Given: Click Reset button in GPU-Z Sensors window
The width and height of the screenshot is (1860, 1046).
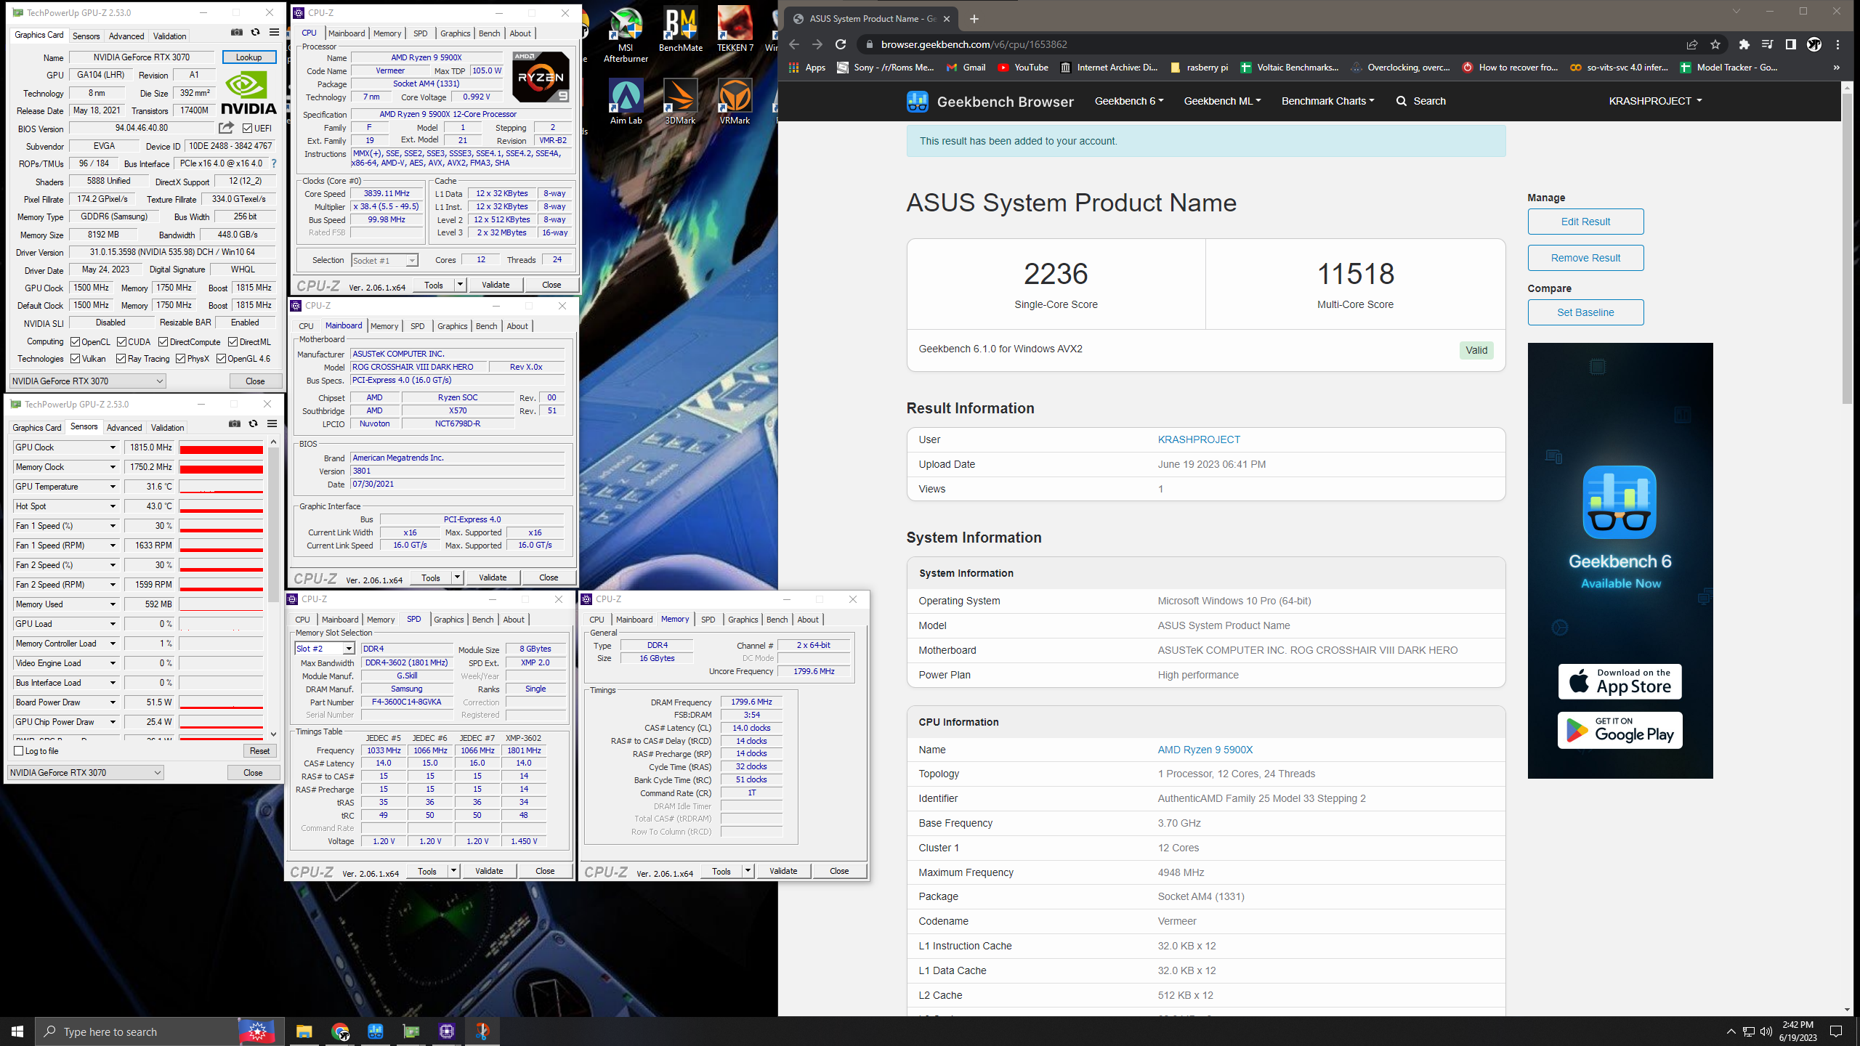Looking at the screenshot, I should point(259,751).
